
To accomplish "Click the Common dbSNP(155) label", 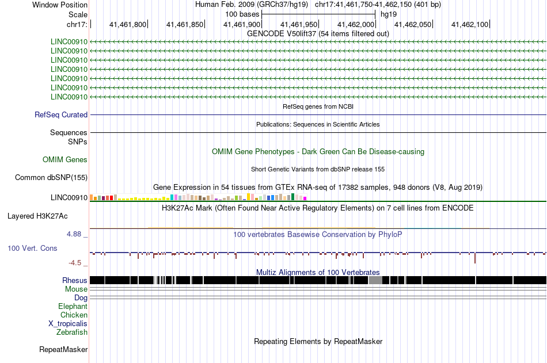I will (x=51, y=178).
